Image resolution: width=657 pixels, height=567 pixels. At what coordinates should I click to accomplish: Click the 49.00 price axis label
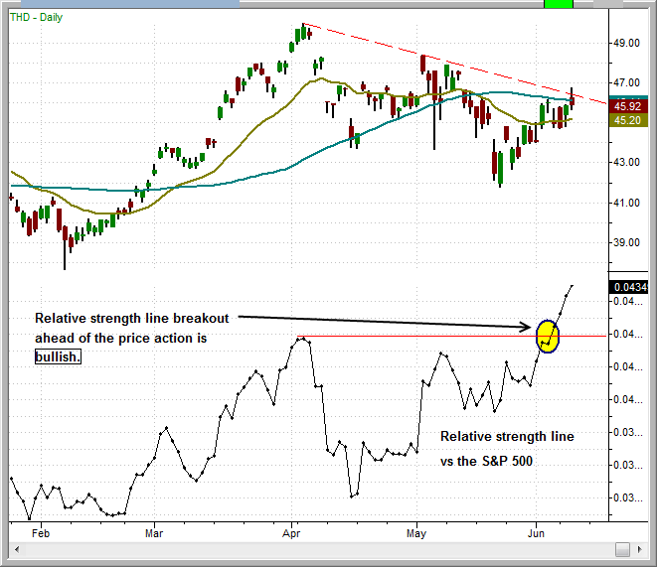[626, 44]
